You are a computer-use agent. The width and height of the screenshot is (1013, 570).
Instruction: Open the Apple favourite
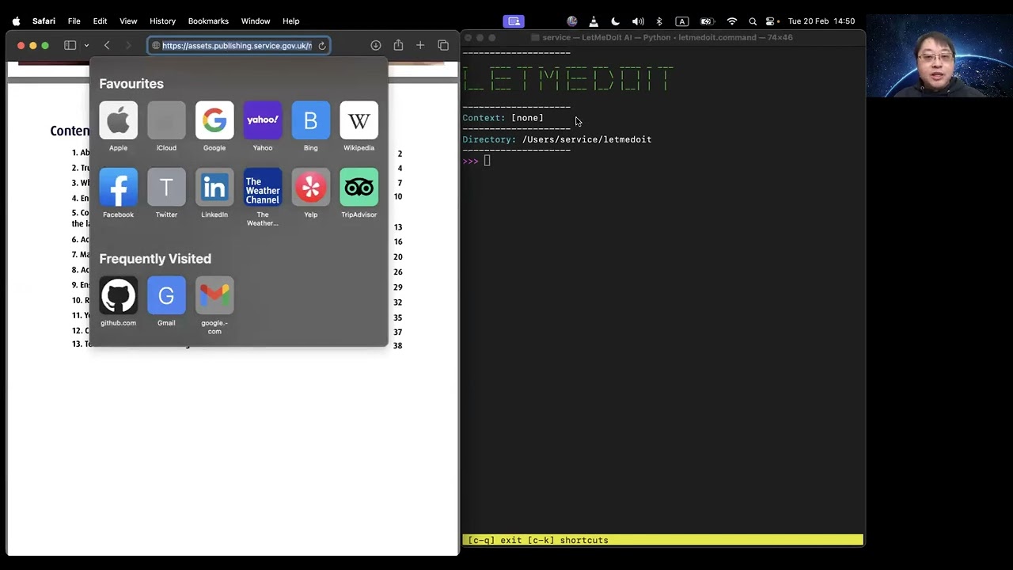click(118, 120)
